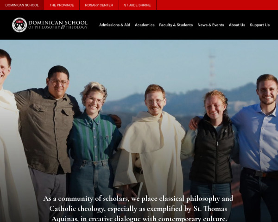This screenshot has width=278, height=222.
Task: Open the Admissions & Aid menu
Action: (x=115, y=25)
